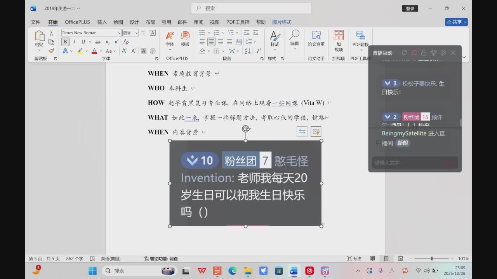The width and height of the screenshot is (497, 279).
Task: Apply yellow text highlight color
Action: [80, 51]
